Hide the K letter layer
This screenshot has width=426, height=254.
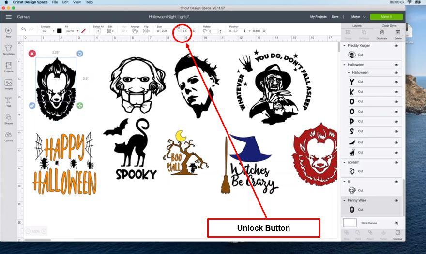click(396, 92)
